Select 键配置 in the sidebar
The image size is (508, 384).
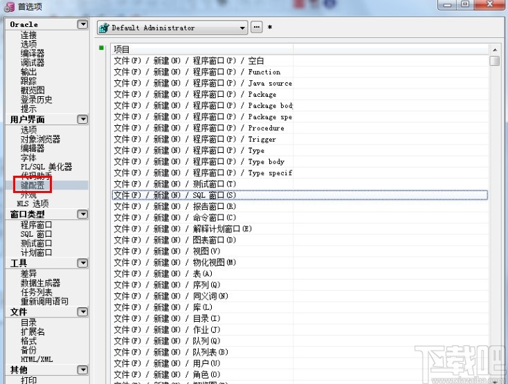click(x=33, y=185)
